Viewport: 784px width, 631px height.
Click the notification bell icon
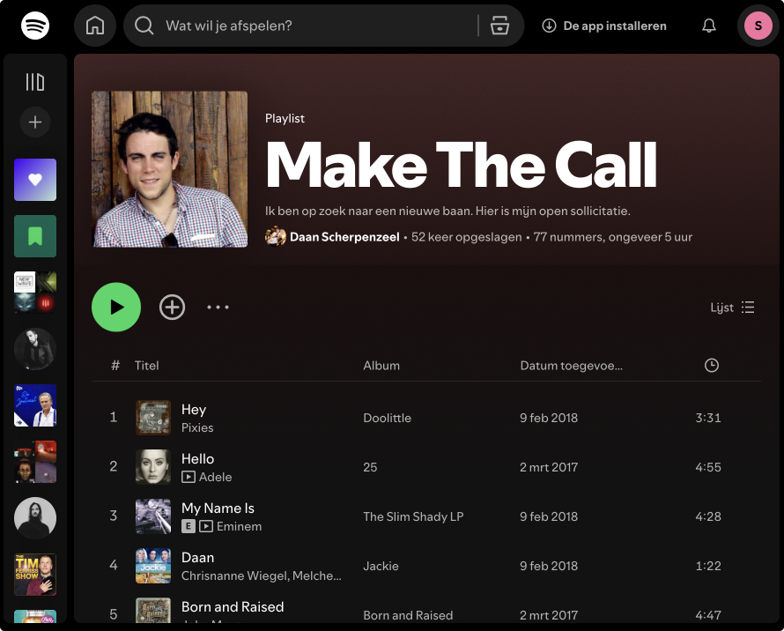709,26
